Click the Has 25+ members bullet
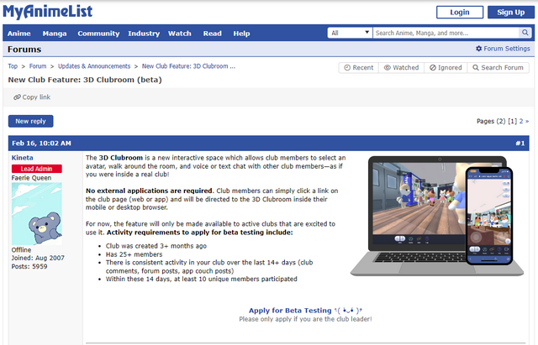This screenshot has width=538, height=345. 134,254
